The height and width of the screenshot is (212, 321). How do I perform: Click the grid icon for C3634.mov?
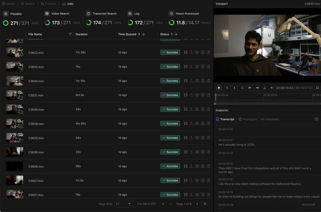tap(197, 81)
